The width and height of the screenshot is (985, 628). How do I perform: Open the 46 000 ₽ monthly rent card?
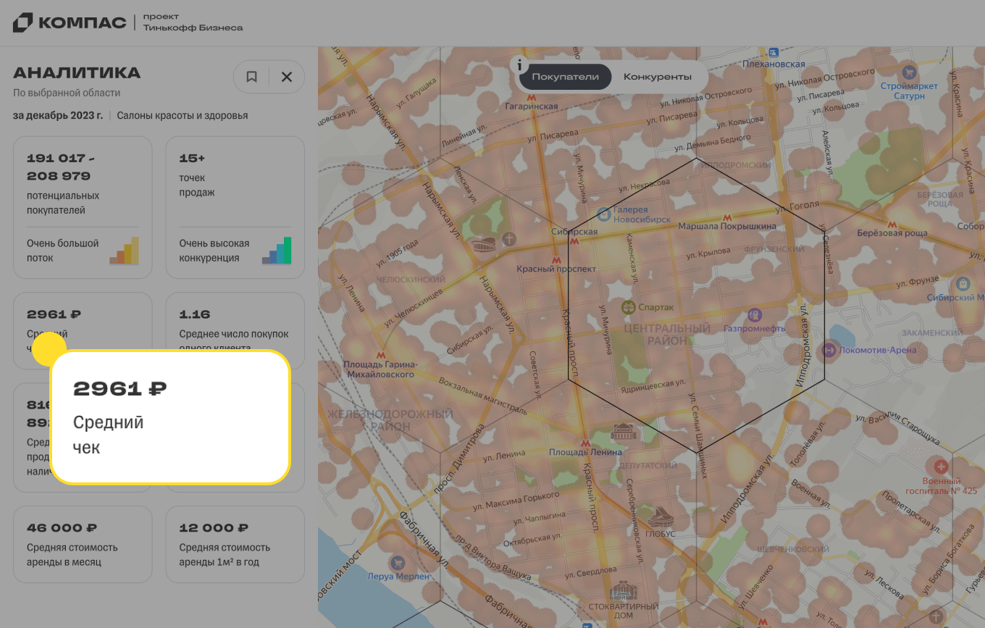tap(83, 544)
